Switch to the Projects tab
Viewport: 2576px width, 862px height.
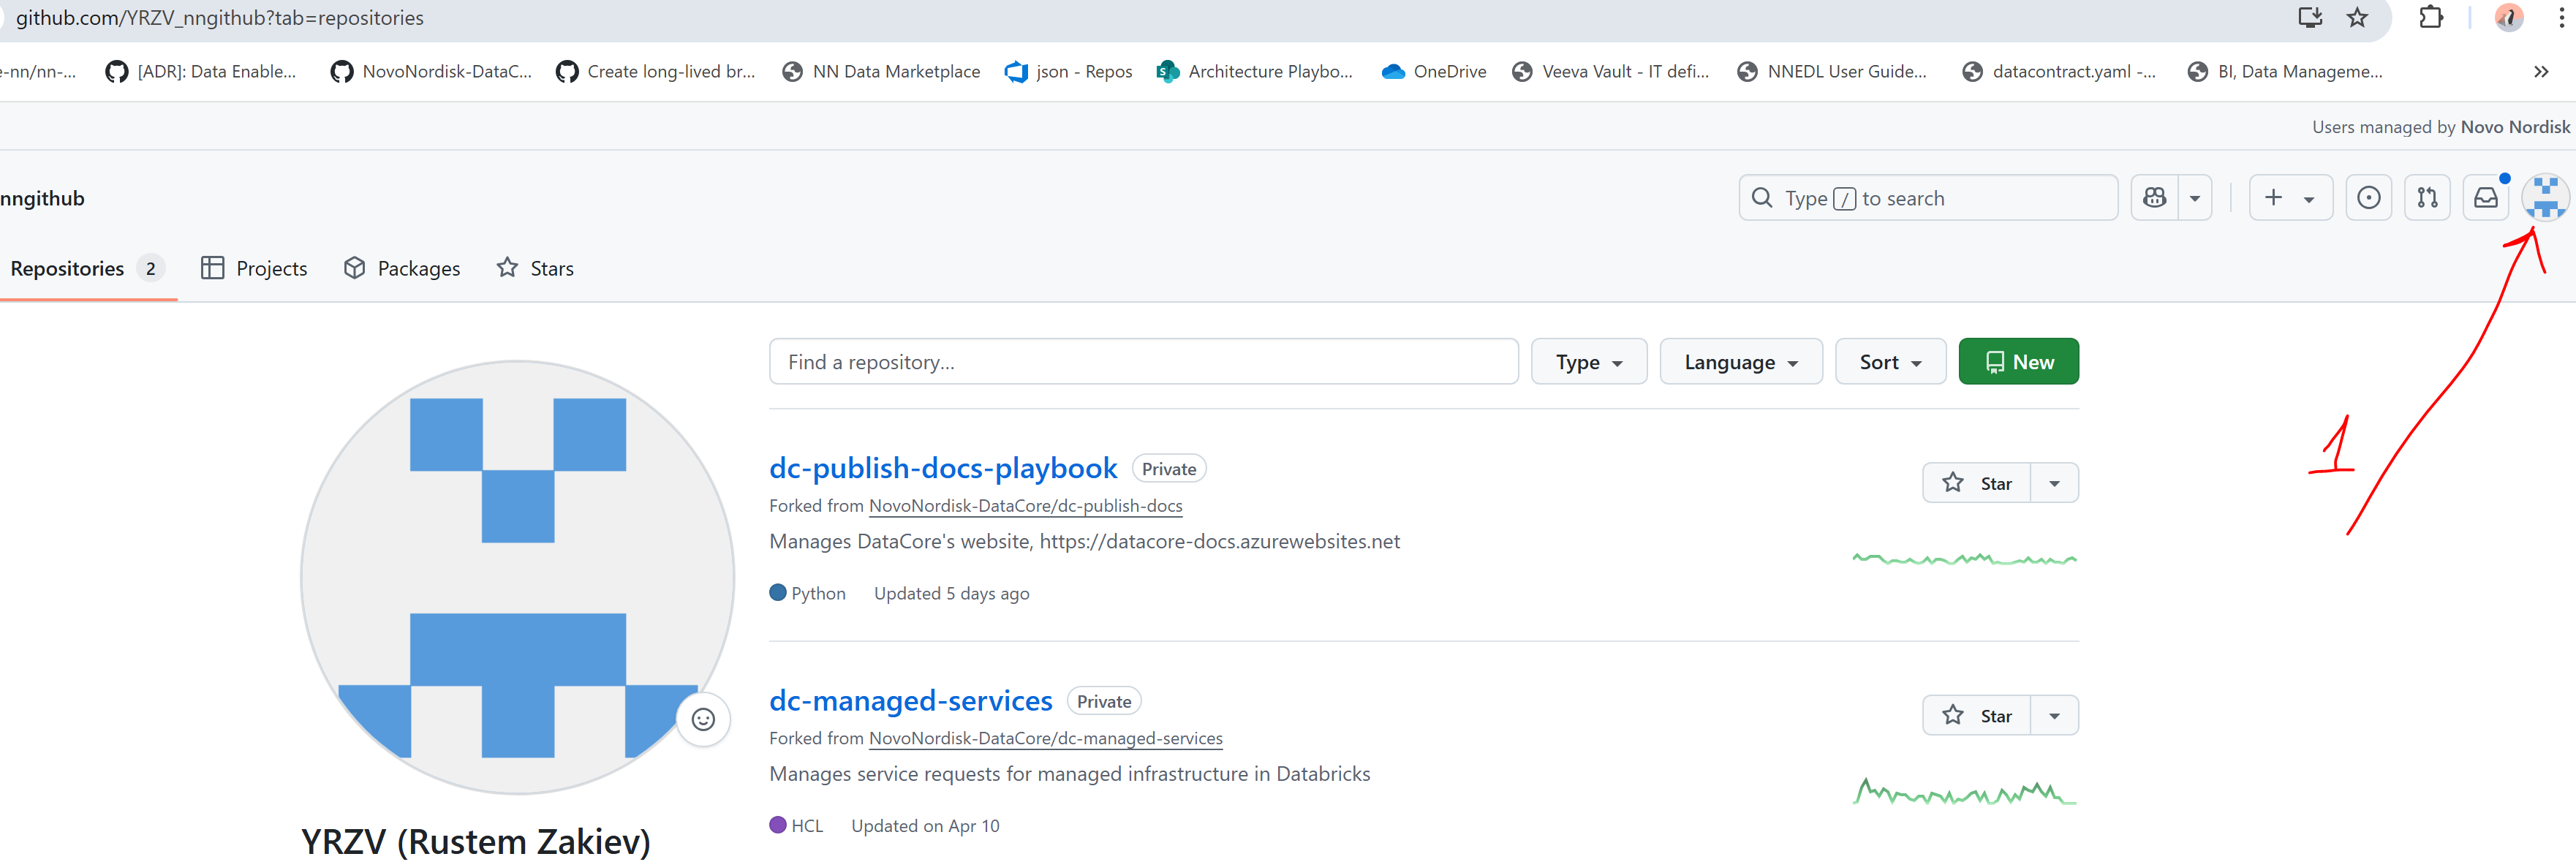pos(254,268)
